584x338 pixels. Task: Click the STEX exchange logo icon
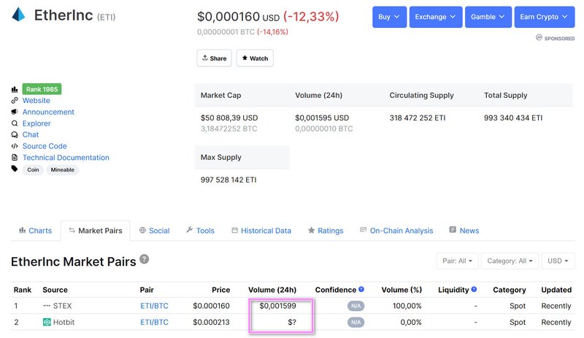[47, 306]
